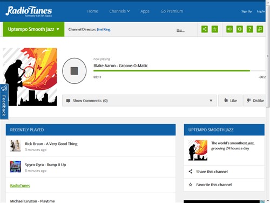Viewport: 270px width, 203px height.
Task: Click the Uptempo Smooth Jazz album artwork
Action: coord(30,77)
